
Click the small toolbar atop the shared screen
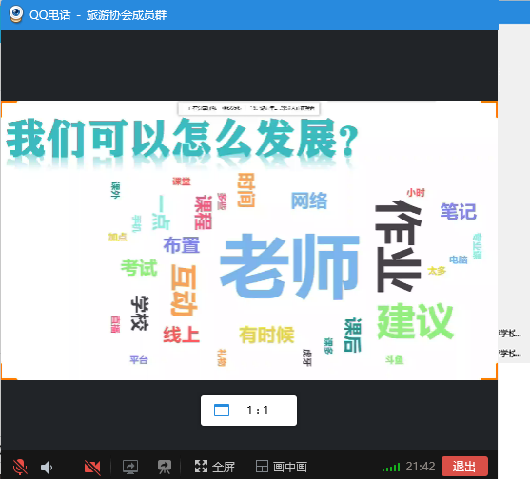pyautogui.click(x=248, y=108)
